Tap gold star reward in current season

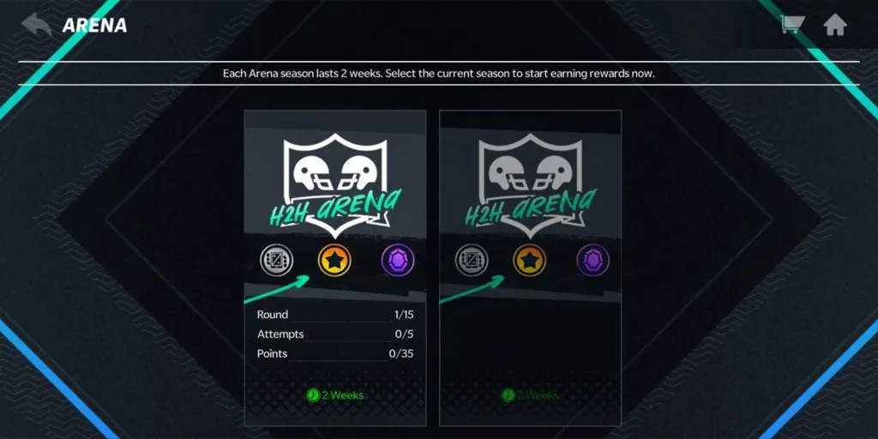coord(335,261)
